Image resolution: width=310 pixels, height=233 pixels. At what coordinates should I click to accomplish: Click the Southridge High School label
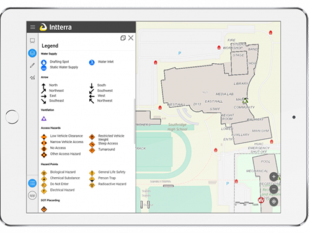click(x=178, y=127)
